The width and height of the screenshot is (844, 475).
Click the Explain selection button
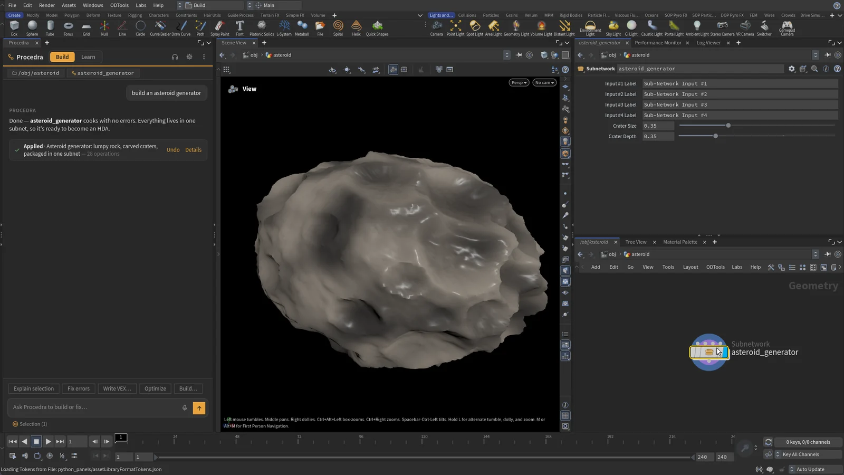coord(34,388)
